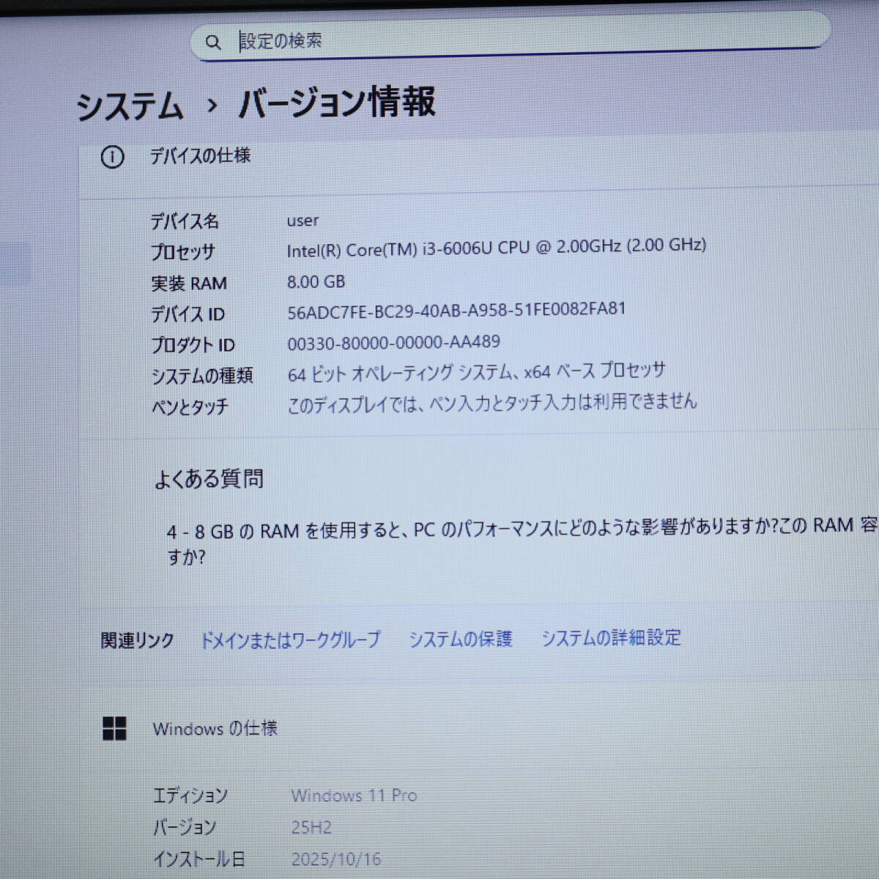Click the 8.00 GB installed RAM value
Screen dimensions: 879x879
[316, 281]
